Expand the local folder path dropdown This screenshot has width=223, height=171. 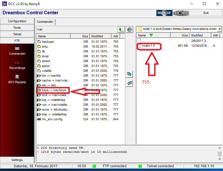[220, 29]
